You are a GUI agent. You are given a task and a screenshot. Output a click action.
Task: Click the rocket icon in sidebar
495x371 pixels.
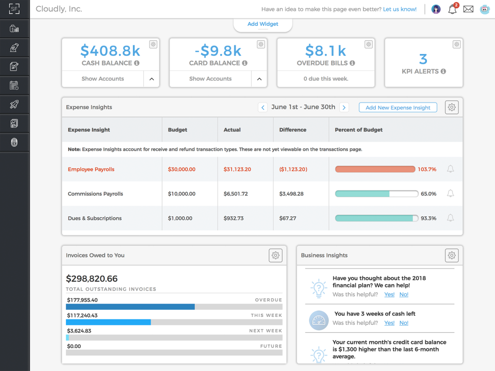coord(14,105)
